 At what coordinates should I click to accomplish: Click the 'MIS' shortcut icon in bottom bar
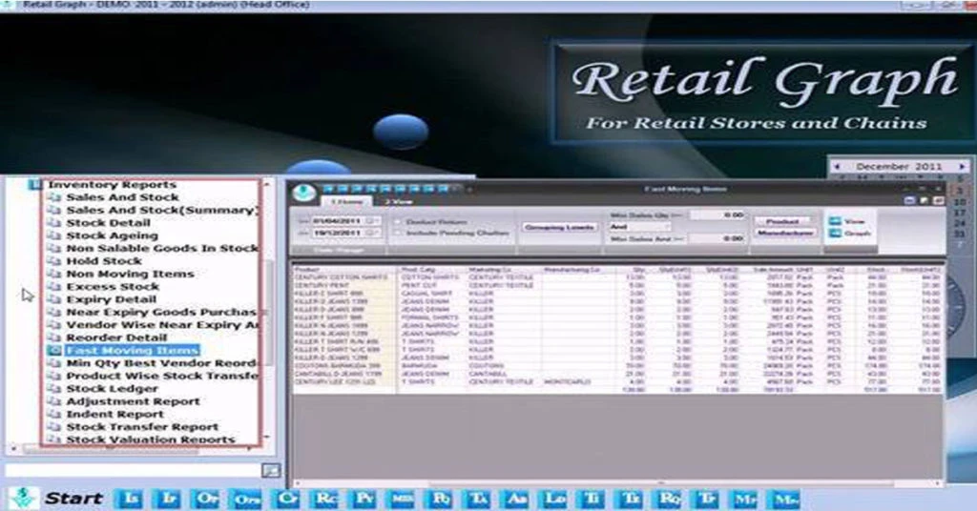click(x=401, y=500)
